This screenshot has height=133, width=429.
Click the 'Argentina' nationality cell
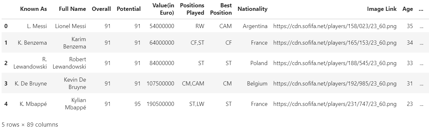[x=255, y=26]
